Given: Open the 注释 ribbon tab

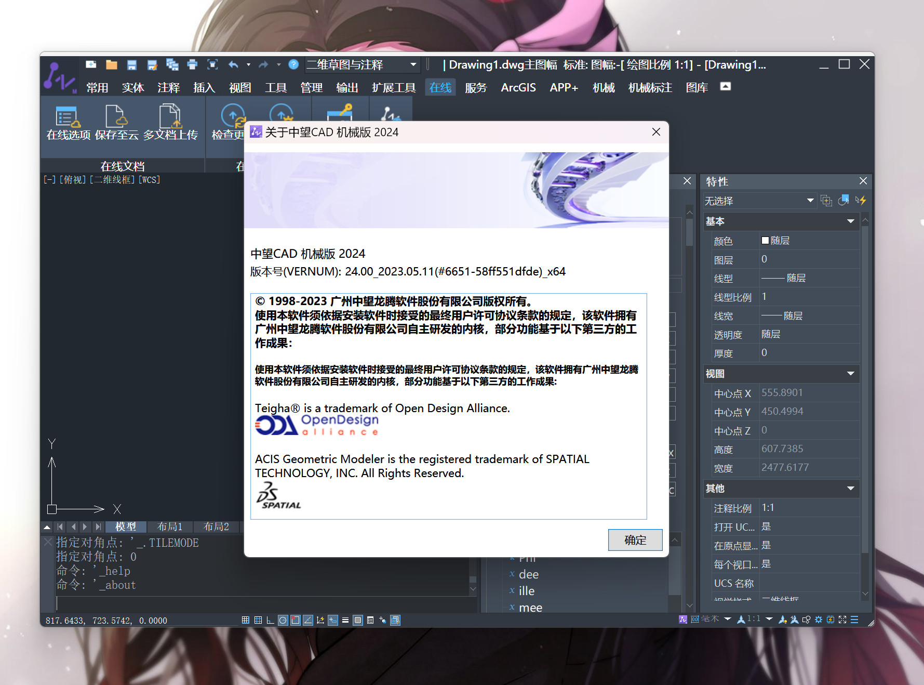Looking at the screenshot, I should pos(168,87).
